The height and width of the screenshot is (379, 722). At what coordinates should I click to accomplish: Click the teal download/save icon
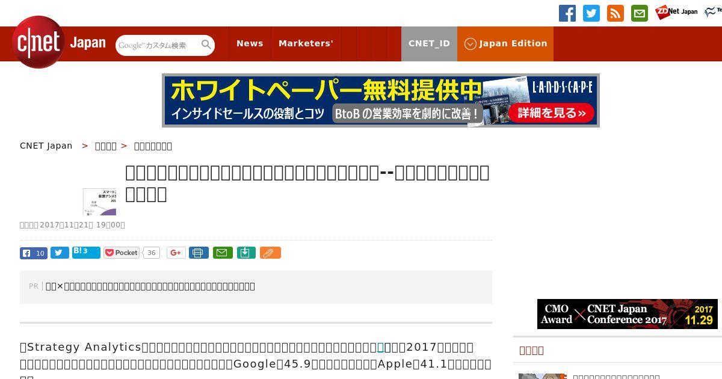click(x=246, y=253)
